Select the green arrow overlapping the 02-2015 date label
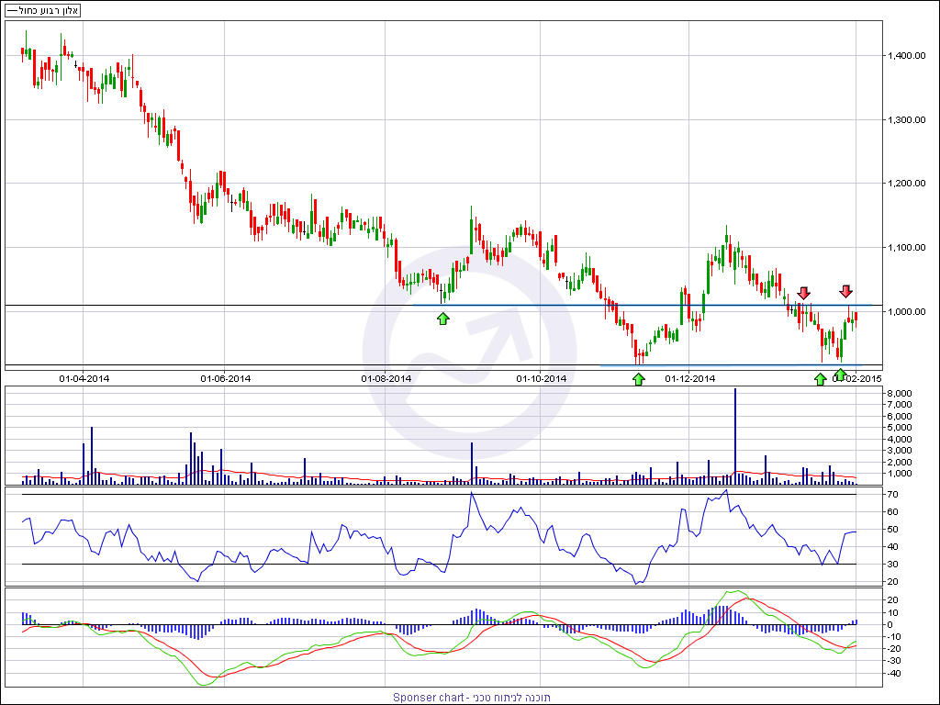This screenshot has width=940, height=705. tap(840, 375)
